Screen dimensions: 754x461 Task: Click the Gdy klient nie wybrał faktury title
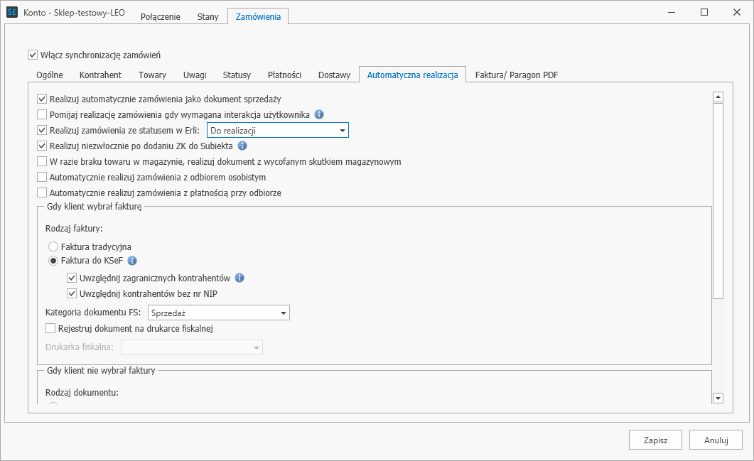click(101, 371)
